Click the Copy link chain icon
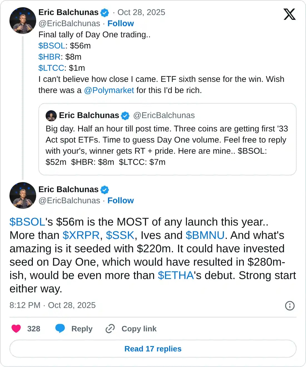306x367 pixels. (x=110, y=329)
